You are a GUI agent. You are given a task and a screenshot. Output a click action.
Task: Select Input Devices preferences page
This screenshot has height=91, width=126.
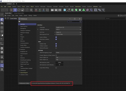24,26
